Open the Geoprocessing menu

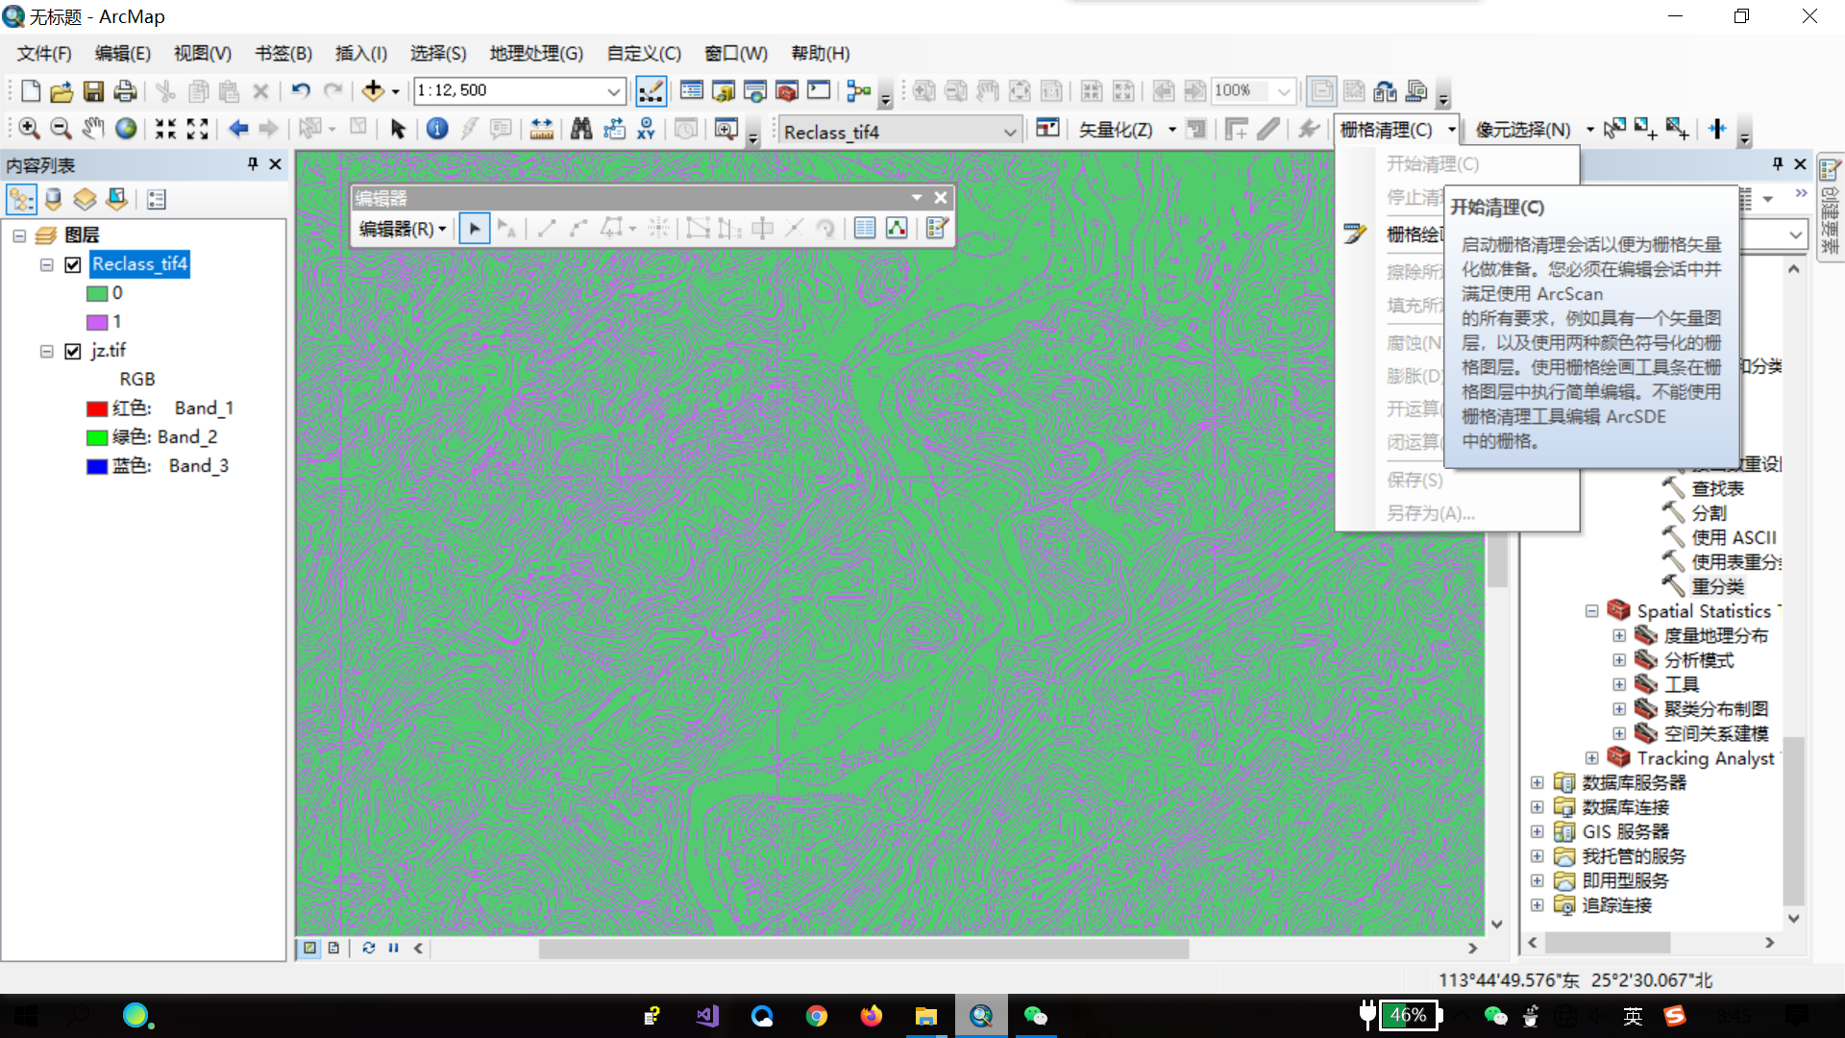click(x=536, y=54)
